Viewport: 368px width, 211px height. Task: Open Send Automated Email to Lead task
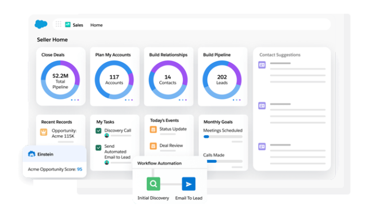(x=117, y=152)
